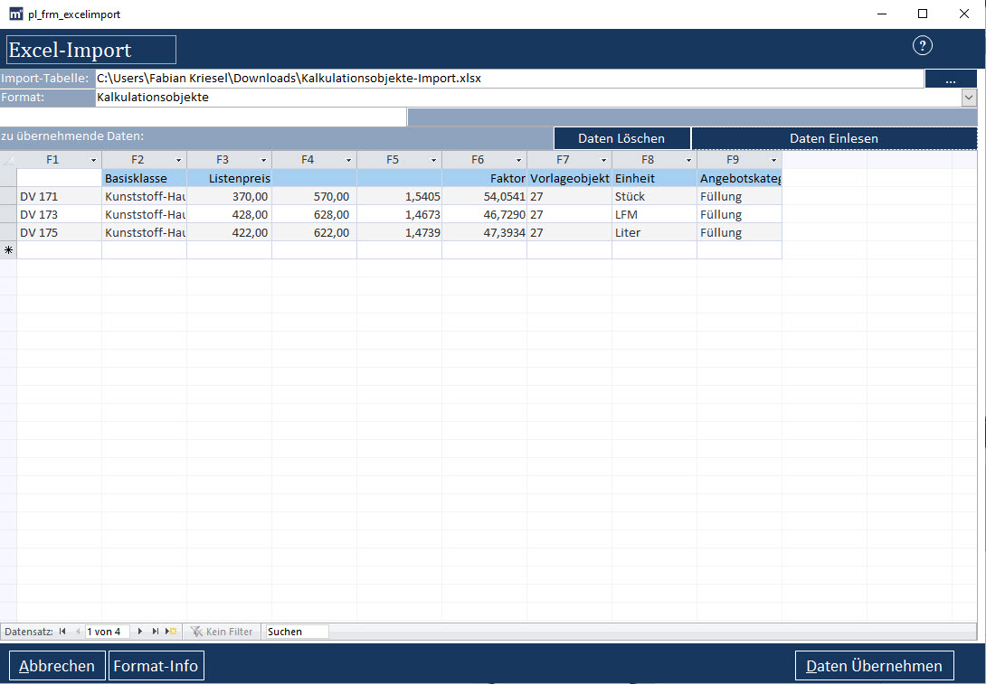The width and height of the screenshot is (986, 684).
Task: Go to next record in navigator
Action: (x=140, y=632)
